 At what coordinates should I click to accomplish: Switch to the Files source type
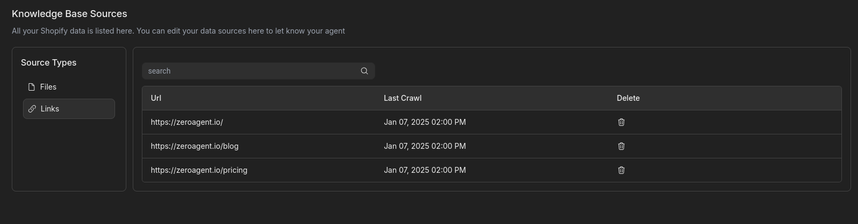(48, 87)
